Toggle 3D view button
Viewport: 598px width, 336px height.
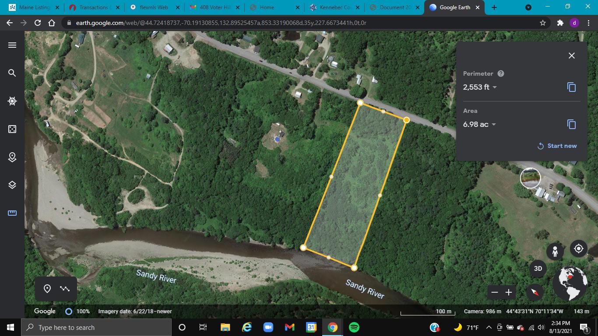coord(538,269)
